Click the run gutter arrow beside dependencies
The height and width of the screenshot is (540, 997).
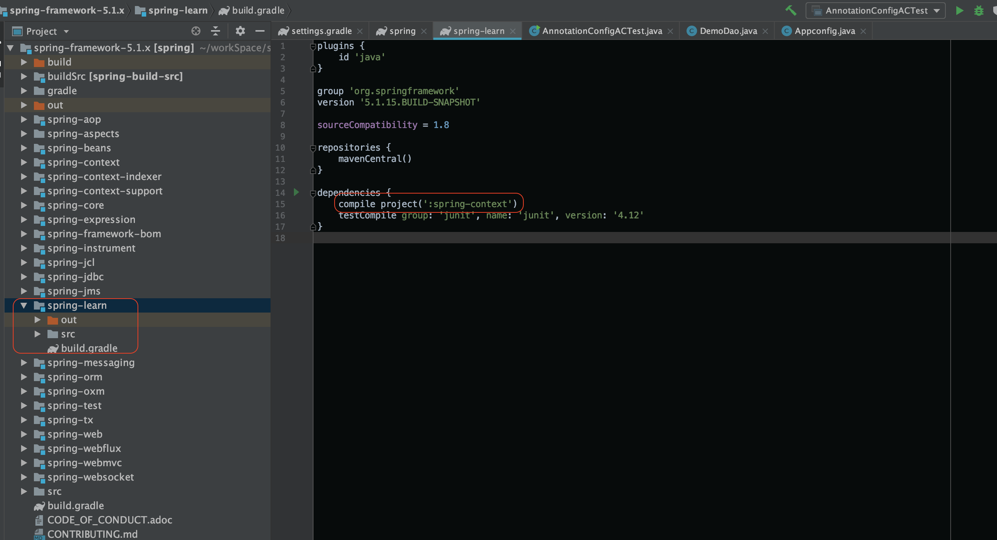[296, 192]
